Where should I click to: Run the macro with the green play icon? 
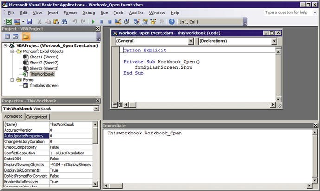click(x=94, y=21)
